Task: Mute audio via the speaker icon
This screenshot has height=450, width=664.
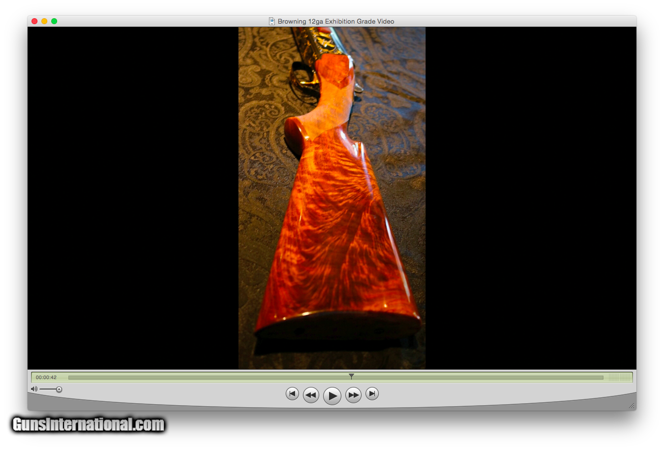Action: (34, 389)
